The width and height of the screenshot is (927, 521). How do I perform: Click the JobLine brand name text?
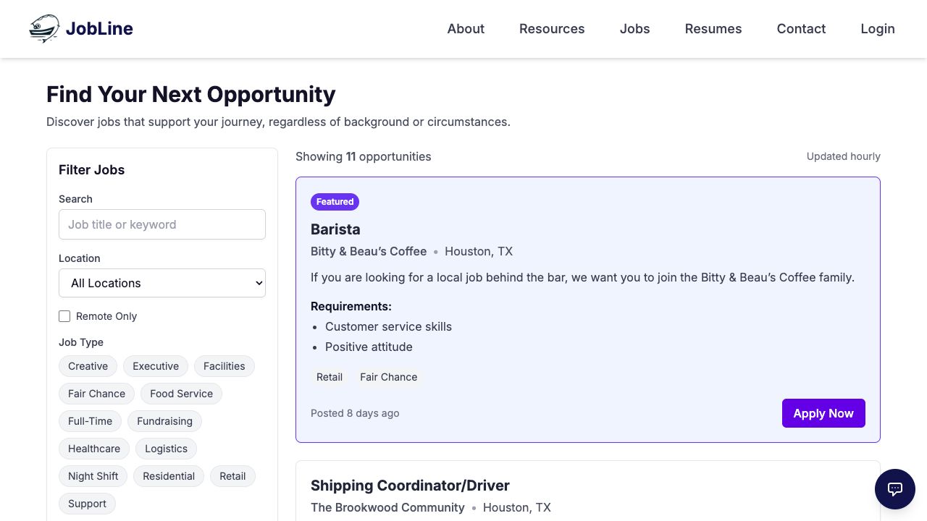pos(99,29)
